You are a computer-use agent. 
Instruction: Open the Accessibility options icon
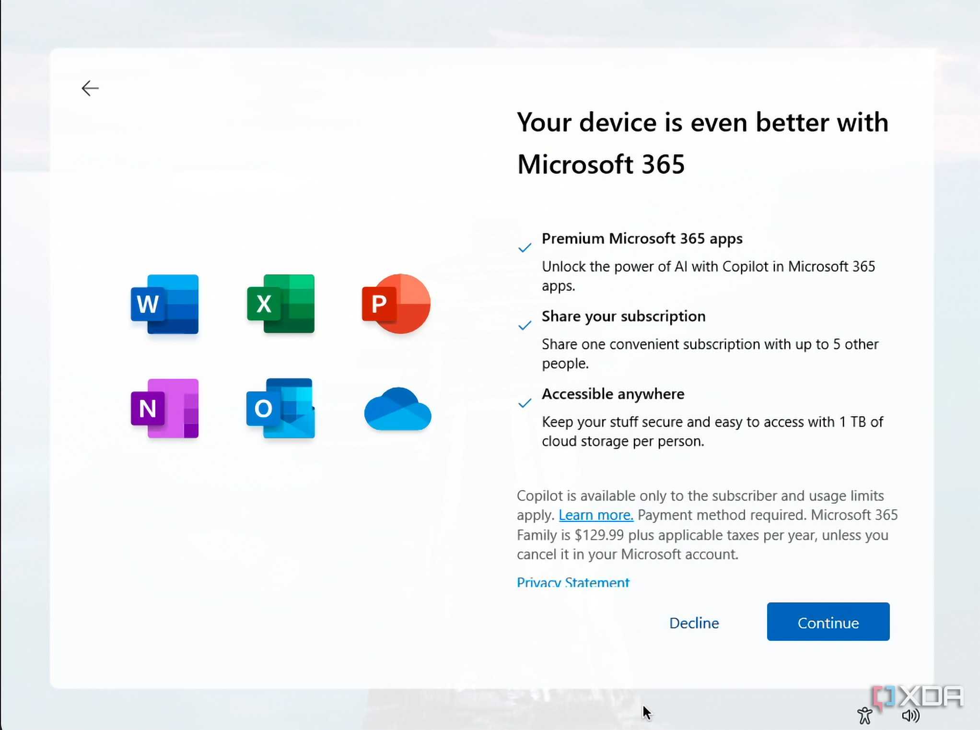pos(865,716)
